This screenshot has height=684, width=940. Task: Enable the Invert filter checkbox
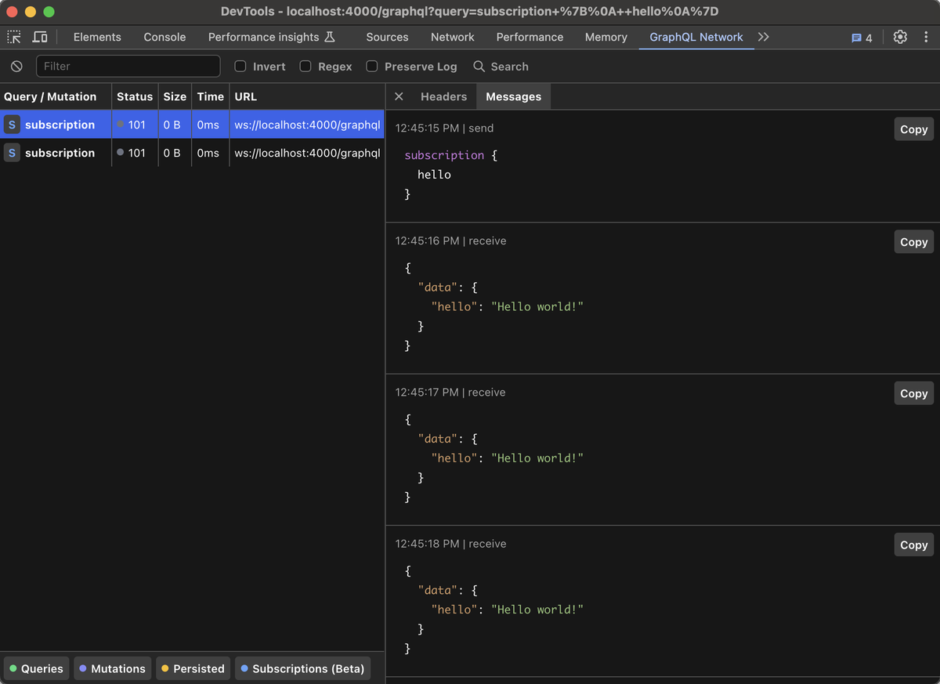click(x=240, y=67)
